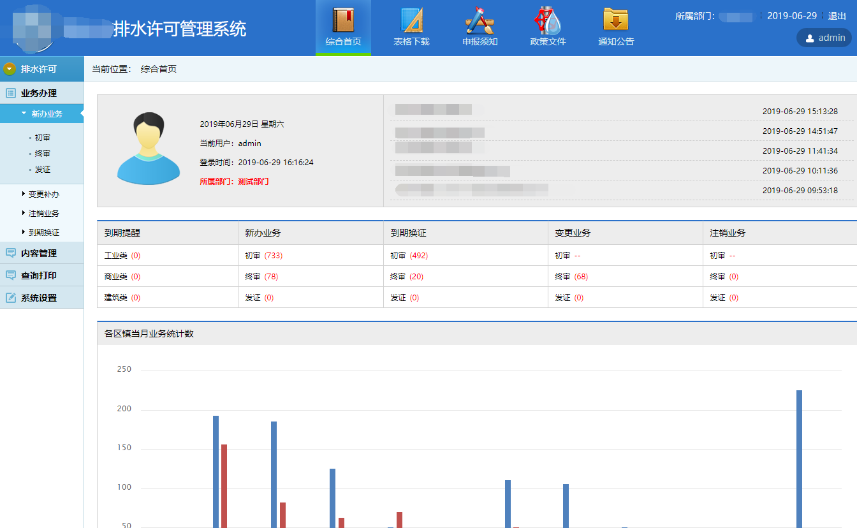
Task: Click the admin user button
Action: click(824, 38)
